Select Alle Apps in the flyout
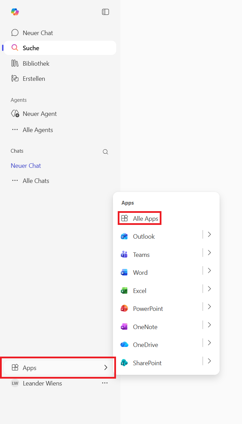Image resolution: width=242 pixels, height=424 pixels. 145,218
